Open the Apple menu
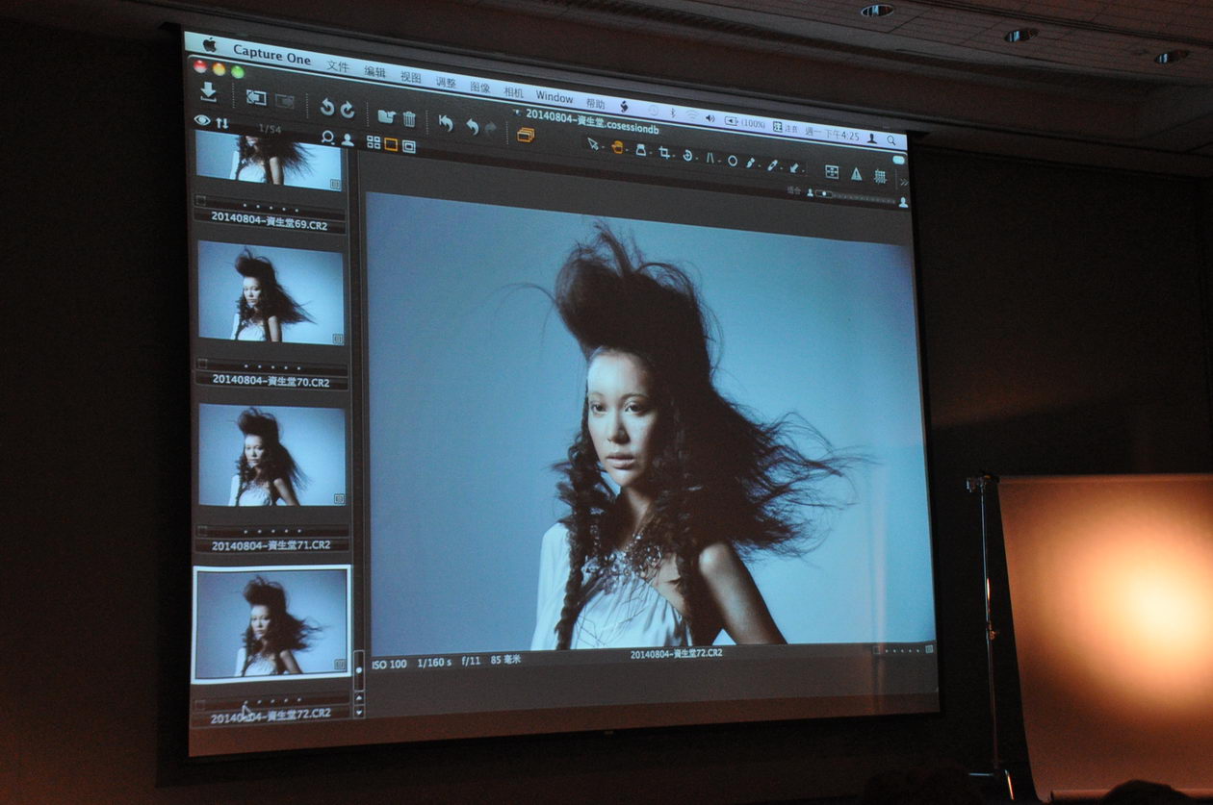The height and width of the screenshot is (805, 1213). (x=209, y=44)
